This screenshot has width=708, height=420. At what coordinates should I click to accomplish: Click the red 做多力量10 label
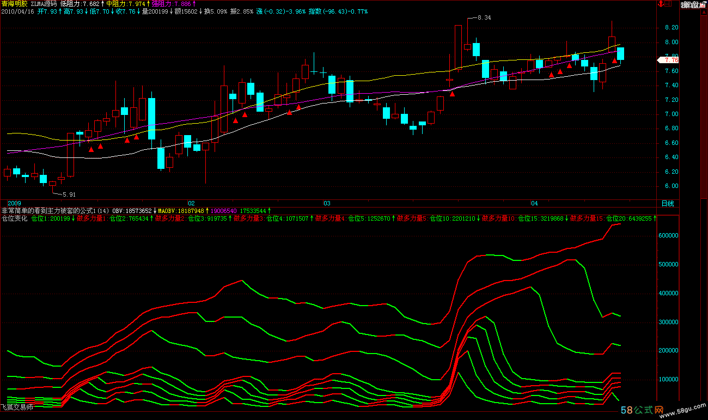click(x=499, y=218)
